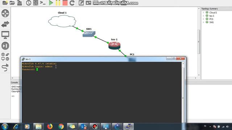Click the canvas scrollbar up arrow
This screenshot has width=232, height=130.
tap(199, 9)
